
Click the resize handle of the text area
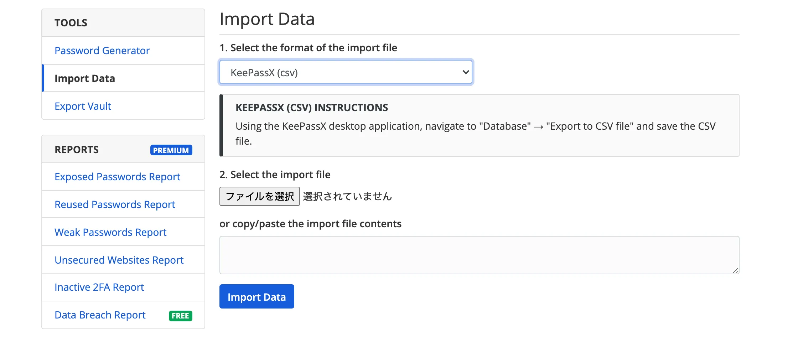[x=735, y=270]
